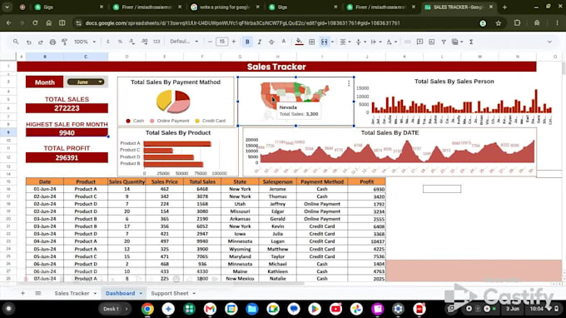Select the Total Sales By Payment Method pie chart

176,102
